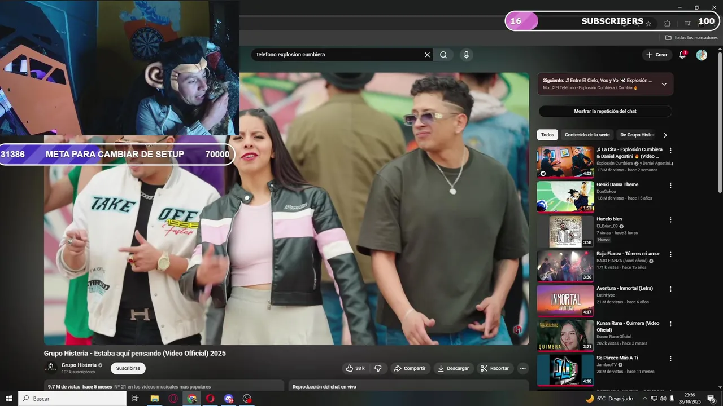The height and width of the screenshot is (406, 723).
Task: Open OBS Studio from taskbar
Action: (247, 399)
